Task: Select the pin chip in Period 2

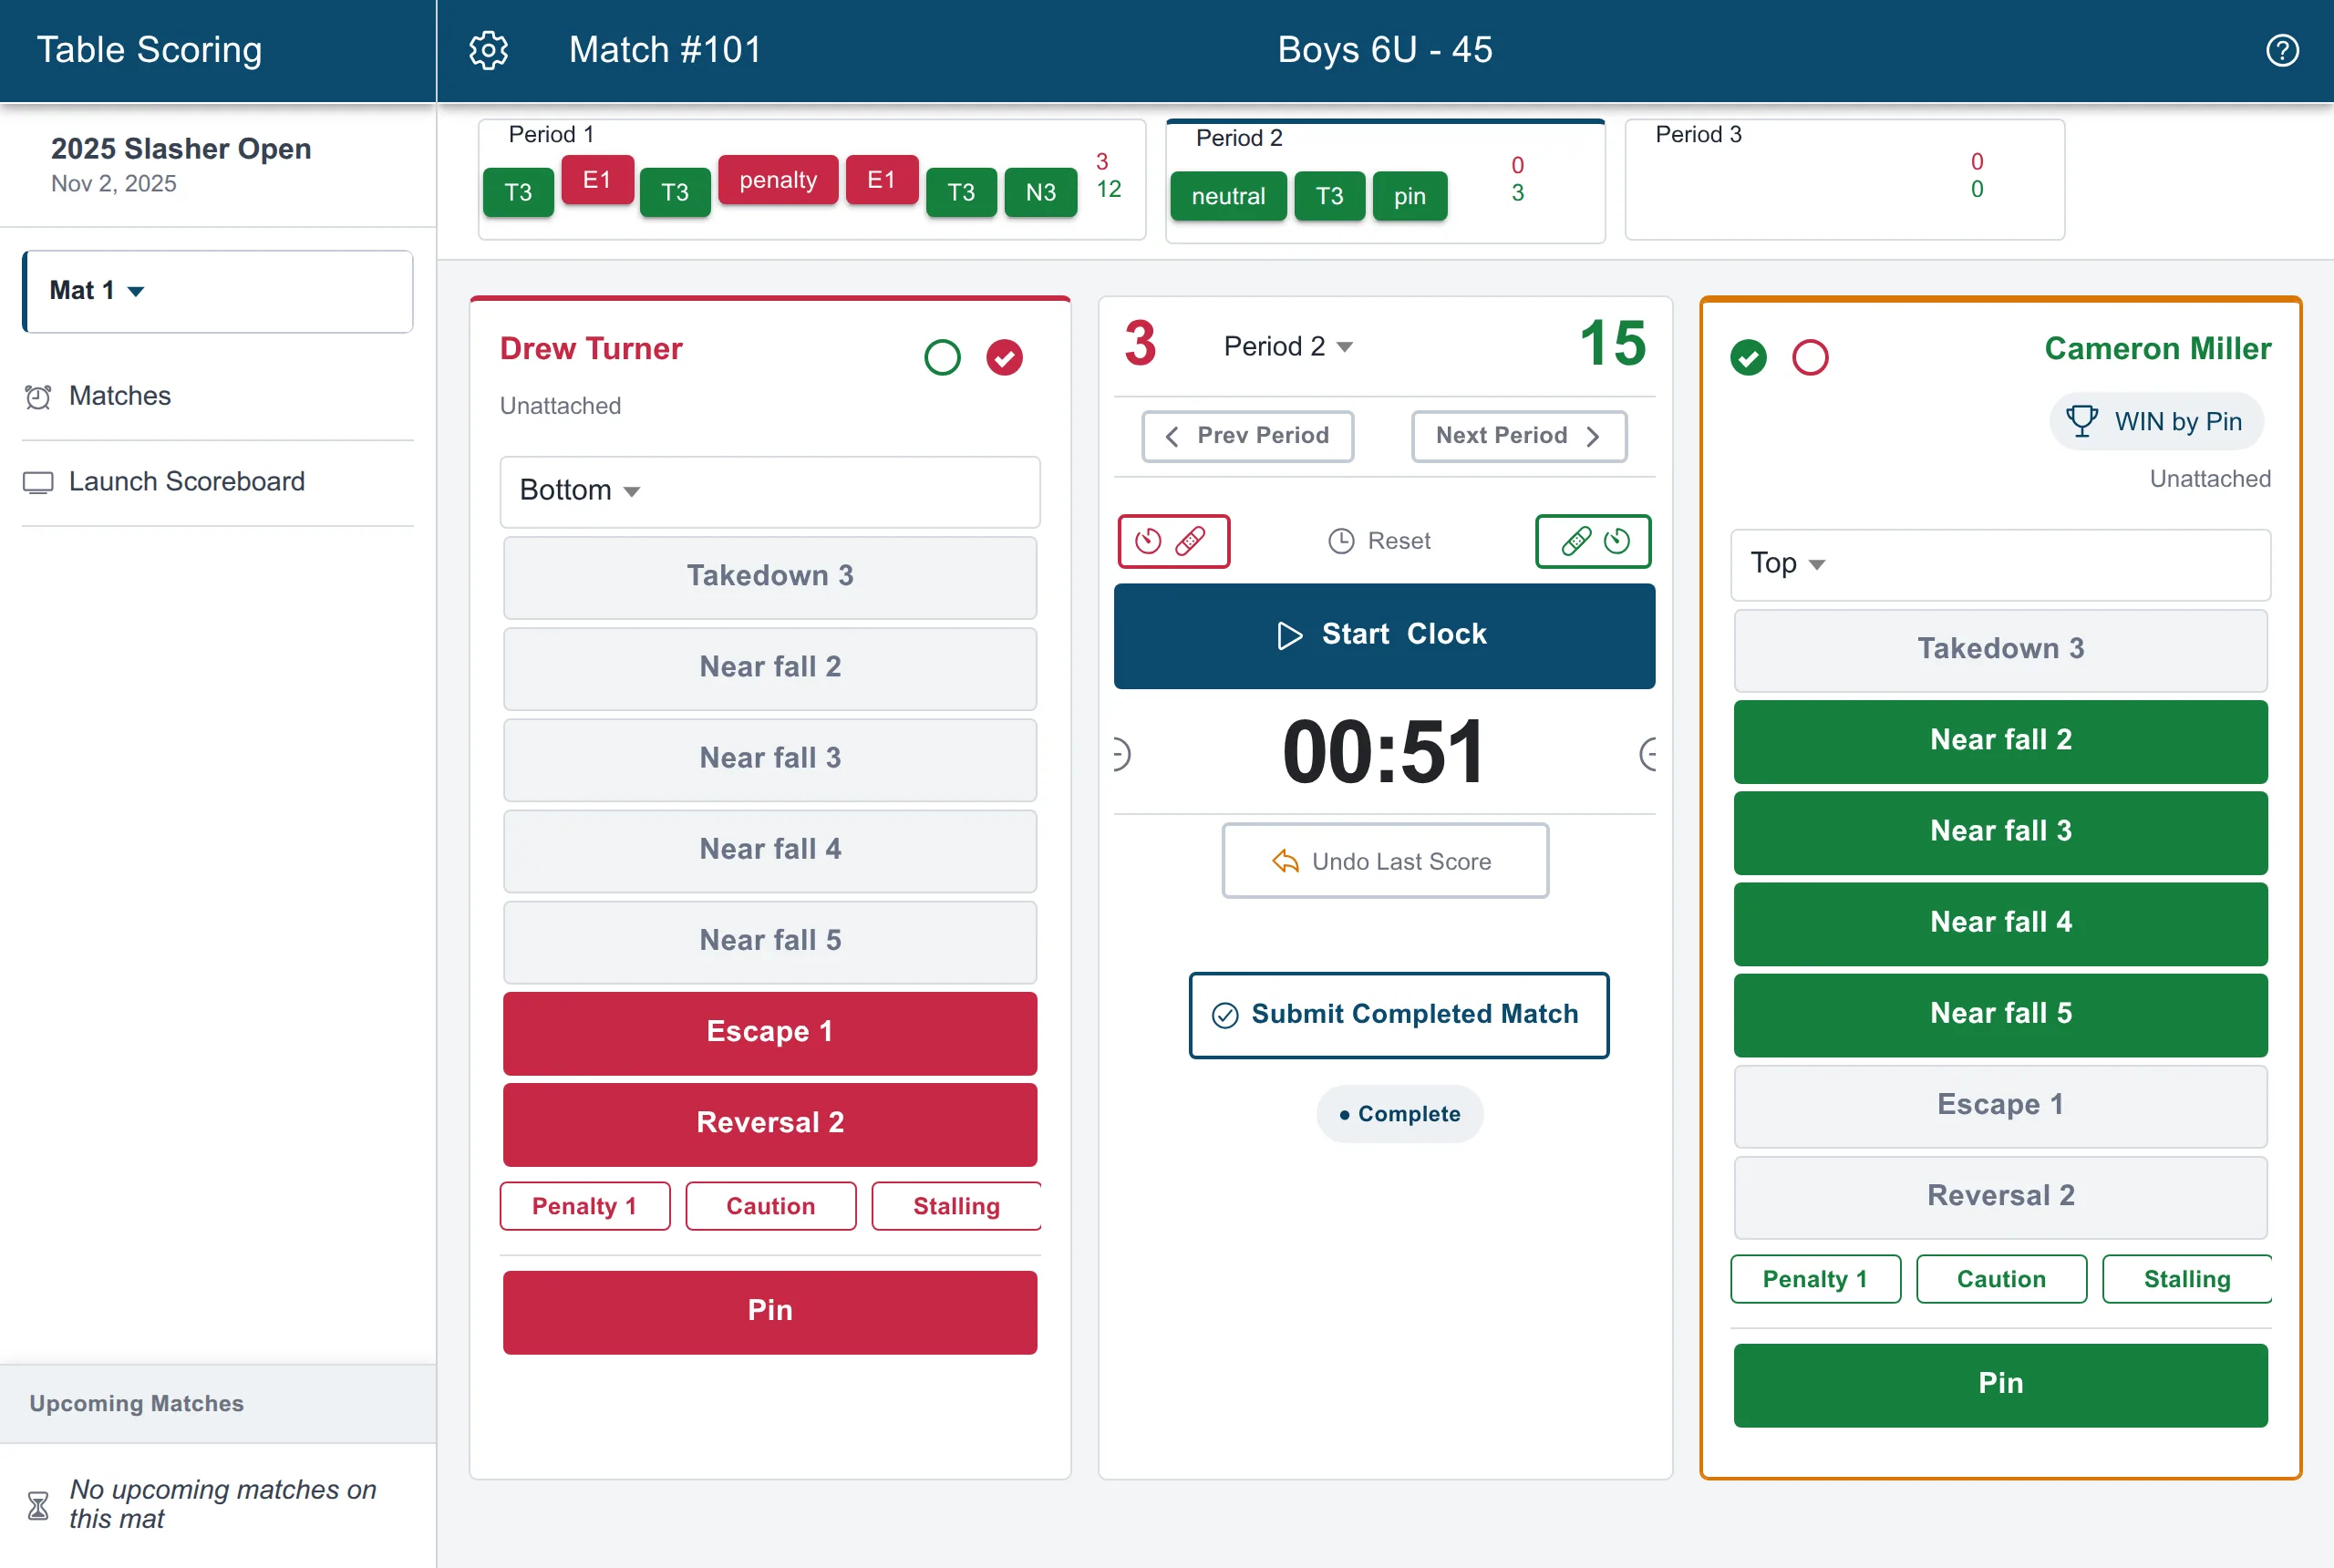Action: 1409,196
